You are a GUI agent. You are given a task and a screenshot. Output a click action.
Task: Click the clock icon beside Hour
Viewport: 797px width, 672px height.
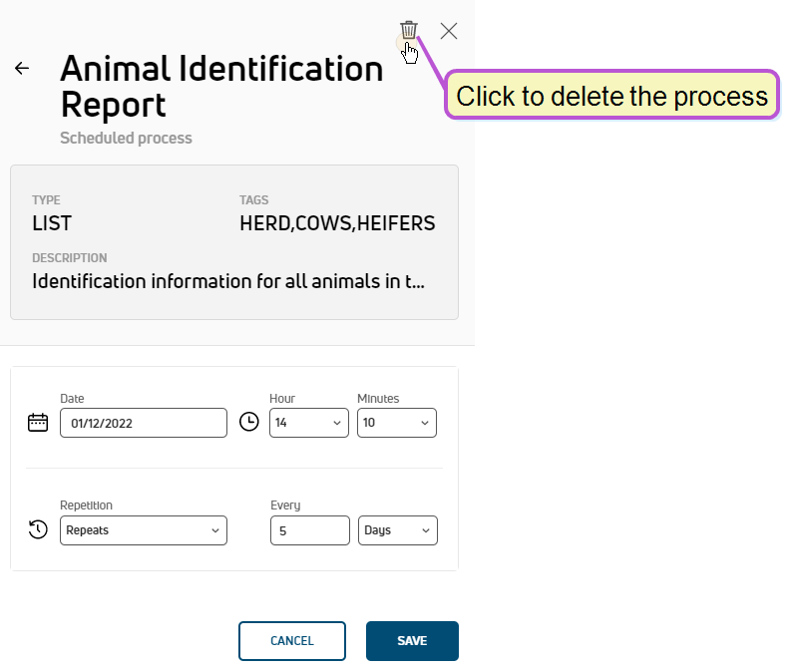point(249,422)
